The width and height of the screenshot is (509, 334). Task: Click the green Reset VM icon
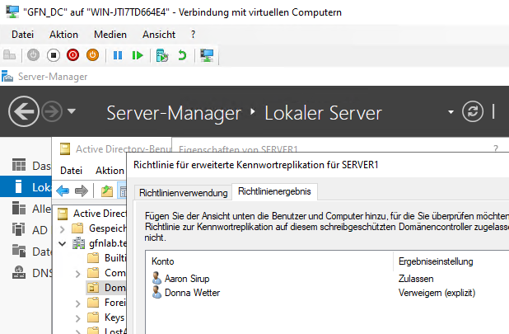coord(138,55)
